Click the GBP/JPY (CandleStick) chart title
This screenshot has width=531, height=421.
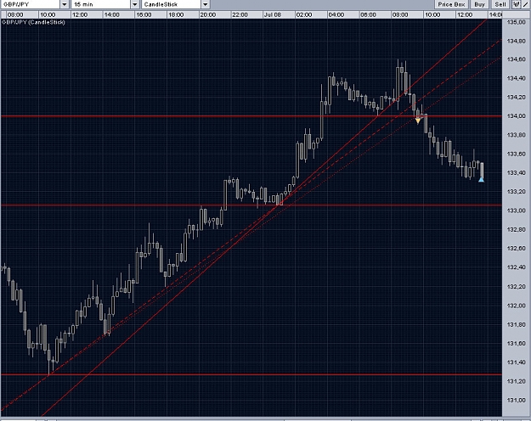(x=33, y=22)
